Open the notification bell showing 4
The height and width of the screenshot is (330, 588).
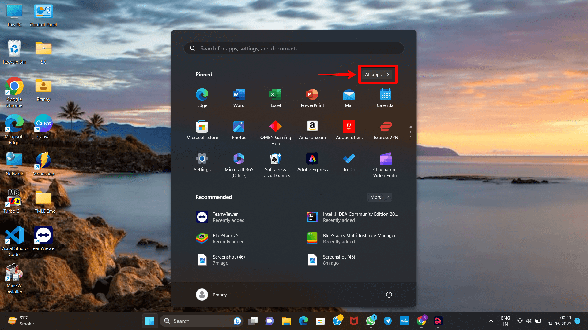(x=577, y=321)
